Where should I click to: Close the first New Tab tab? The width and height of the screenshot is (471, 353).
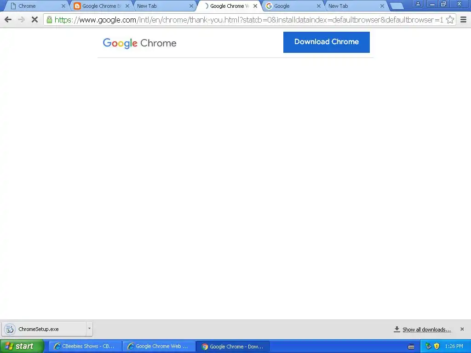click(x=191, y=6)
